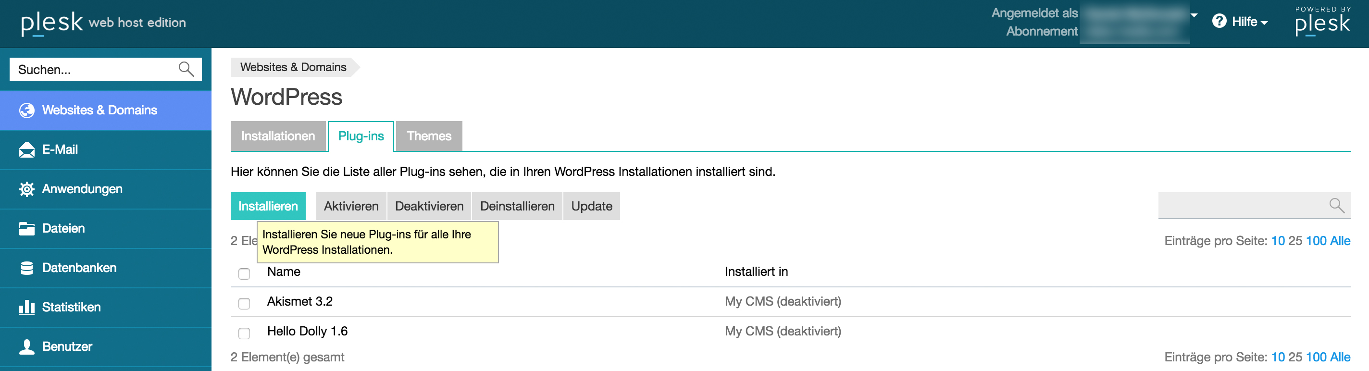Toggle the select-all checkbox in Name header
Screen dimensions: 1369x371
[x=244, y=273]
